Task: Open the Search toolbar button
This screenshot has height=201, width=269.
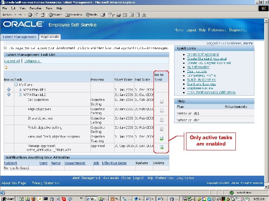Action: click(55, 15)
